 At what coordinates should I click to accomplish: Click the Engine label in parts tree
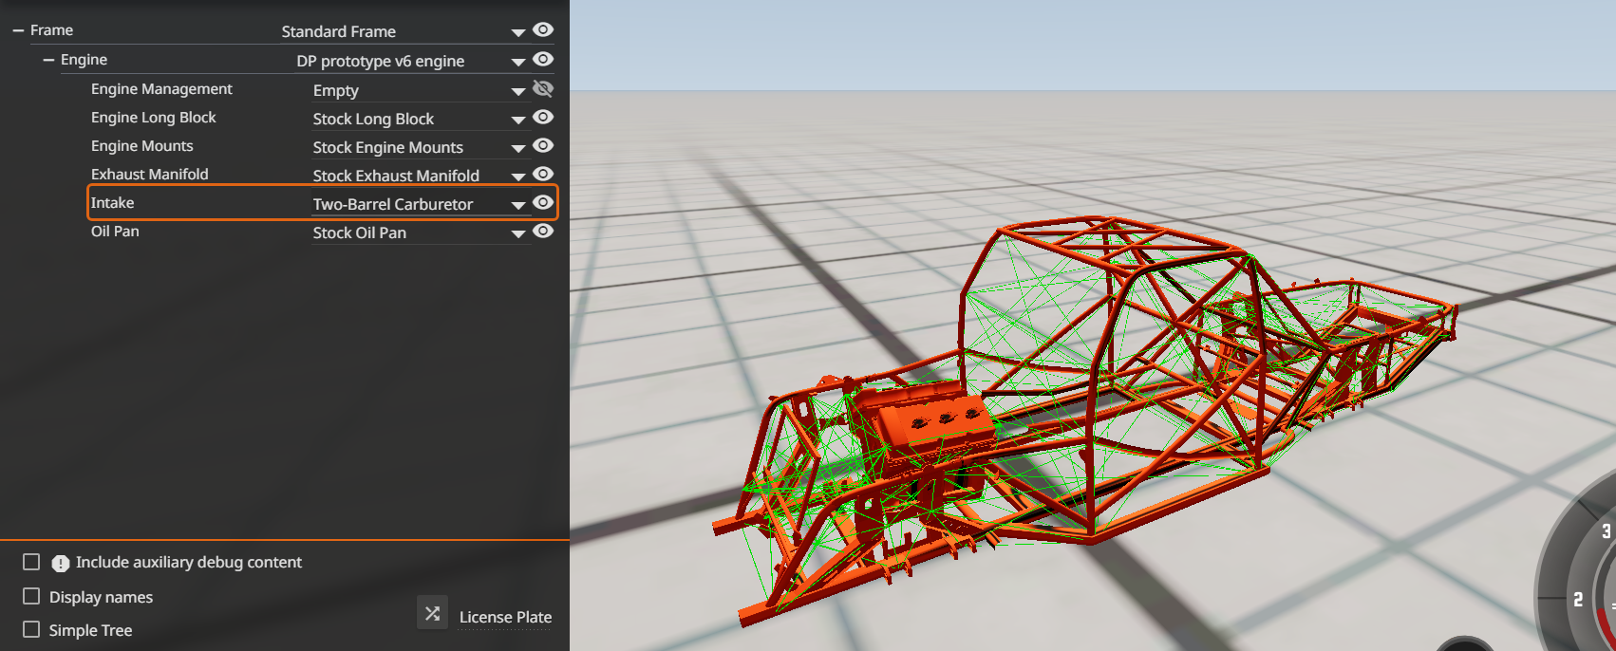pos(84,59)
